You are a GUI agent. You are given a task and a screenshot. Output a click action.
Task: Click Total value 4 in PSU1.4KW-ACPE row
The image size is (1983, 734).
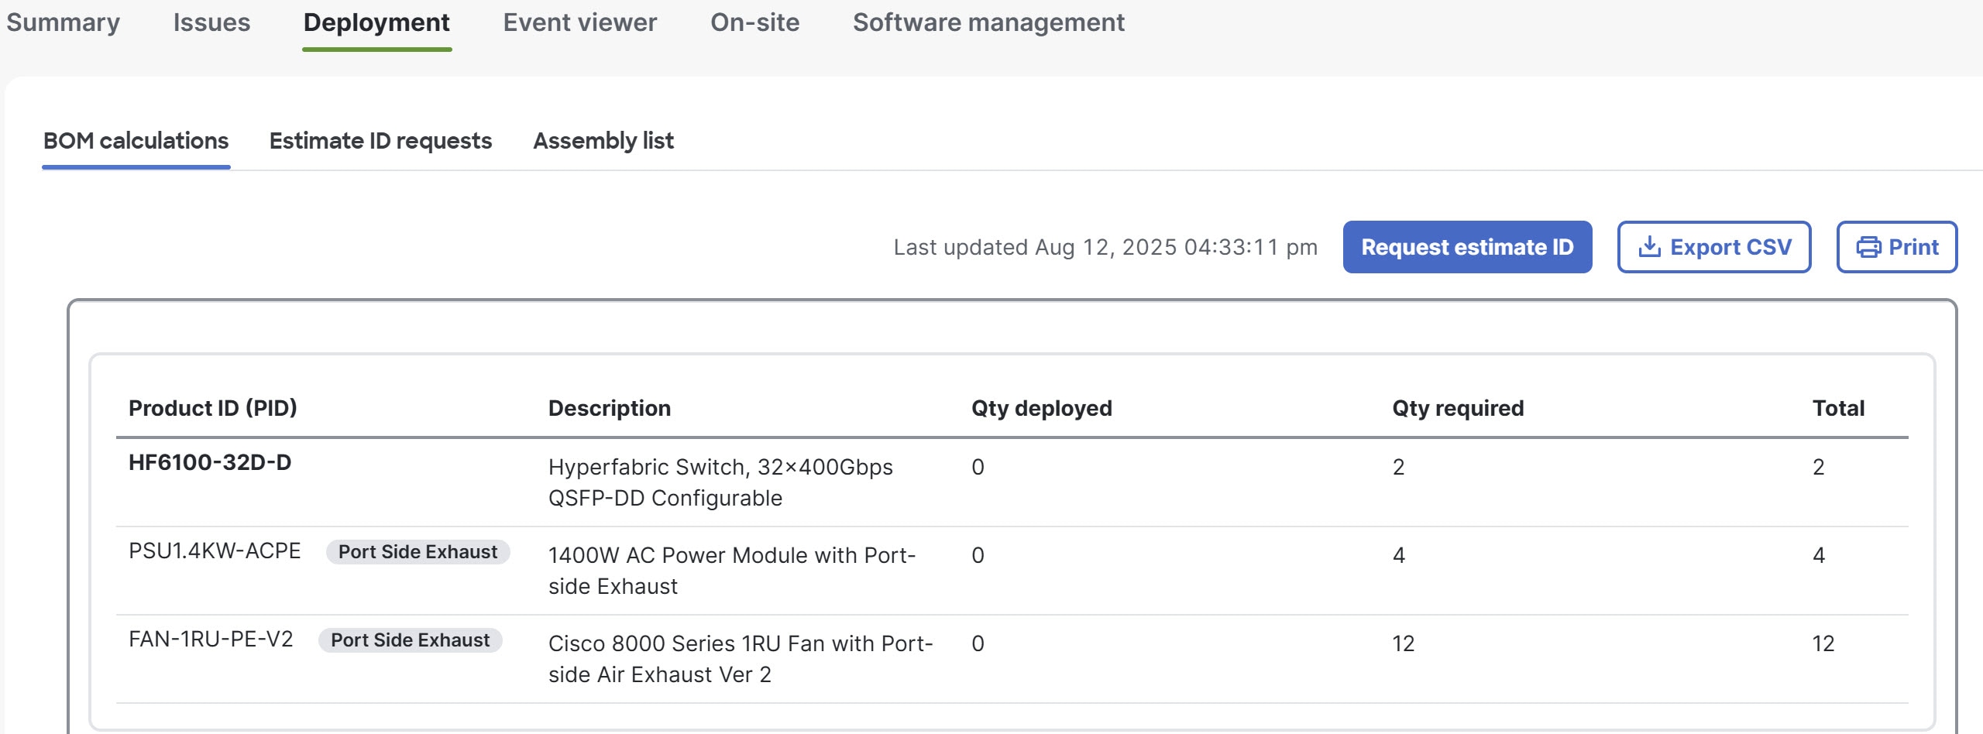tap(1819, 555)
